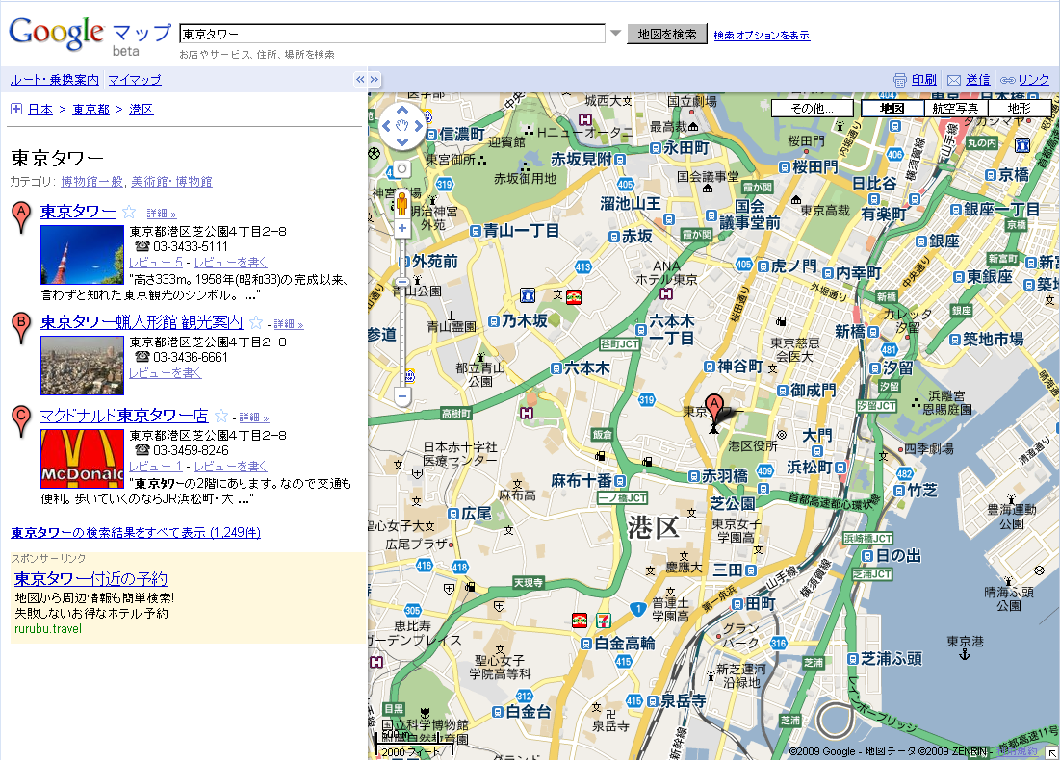The image size is (1060, 760).
Task: Switch to the 地図 map view
Action: (x=892, y=108)
